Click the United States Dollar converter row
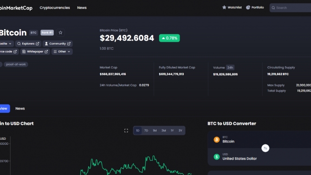Viewport: 311px width, 175px height. tap(259, 157)
